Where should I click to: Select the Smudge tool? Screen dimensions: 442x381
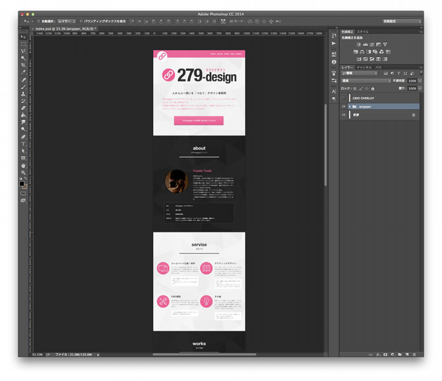point(23,122)
